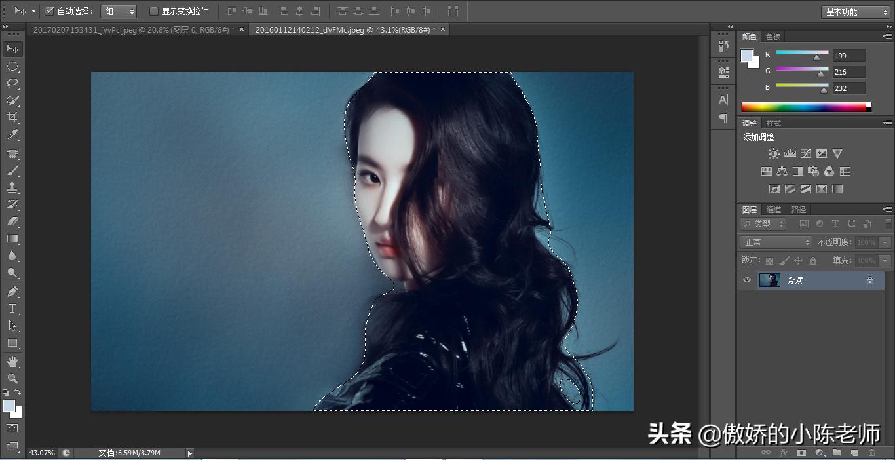Image resolution: width=895 pixels, height=460 pixels.
Task: Select the Zoom tool
Action: pos(13,378)
